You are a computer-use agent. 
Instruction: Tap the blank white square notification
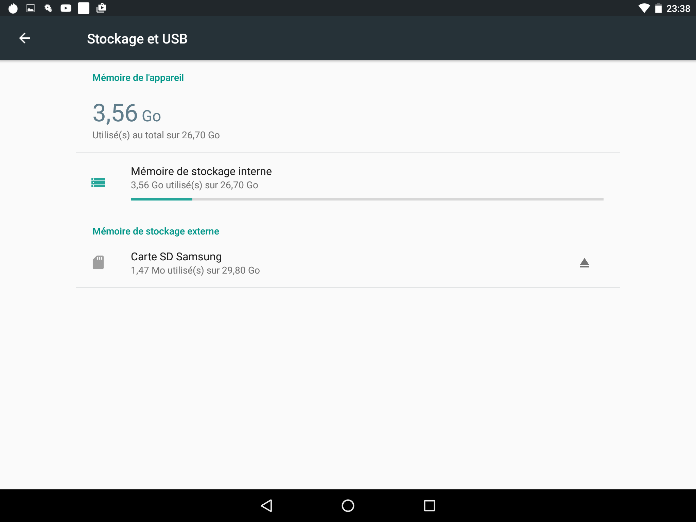(x=83, y=8)
